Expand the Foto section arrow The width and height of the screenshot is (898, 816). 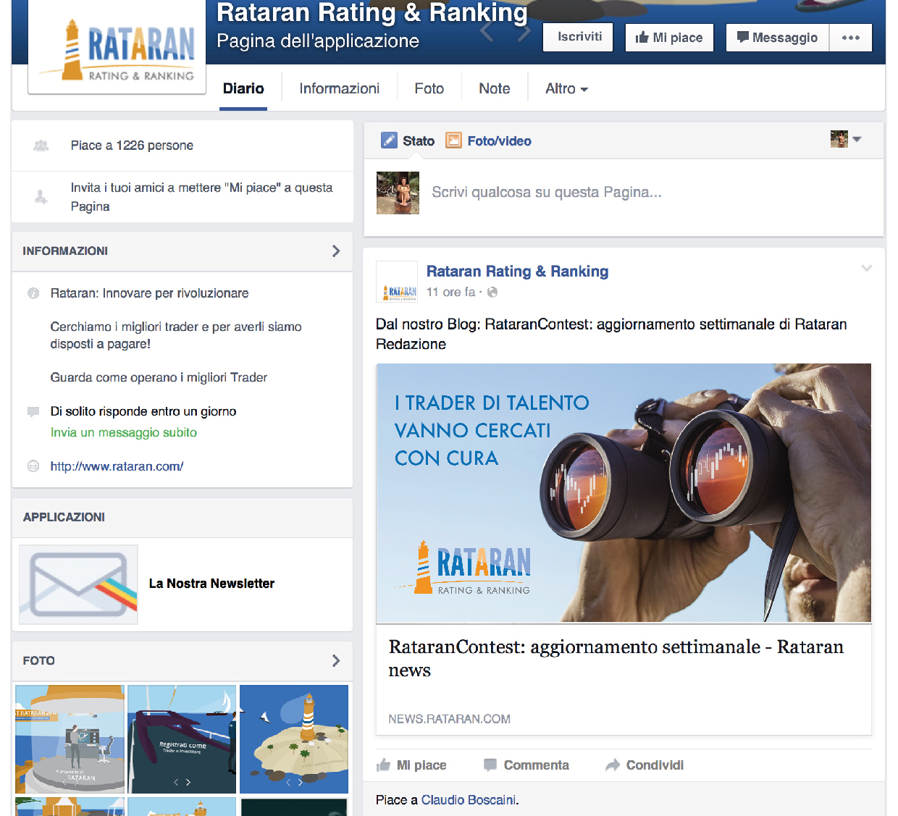336,661
